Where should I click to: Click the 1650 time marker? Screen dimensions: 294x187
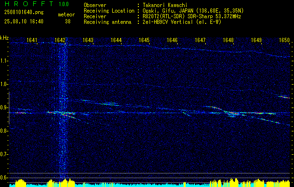click(285, 40)
